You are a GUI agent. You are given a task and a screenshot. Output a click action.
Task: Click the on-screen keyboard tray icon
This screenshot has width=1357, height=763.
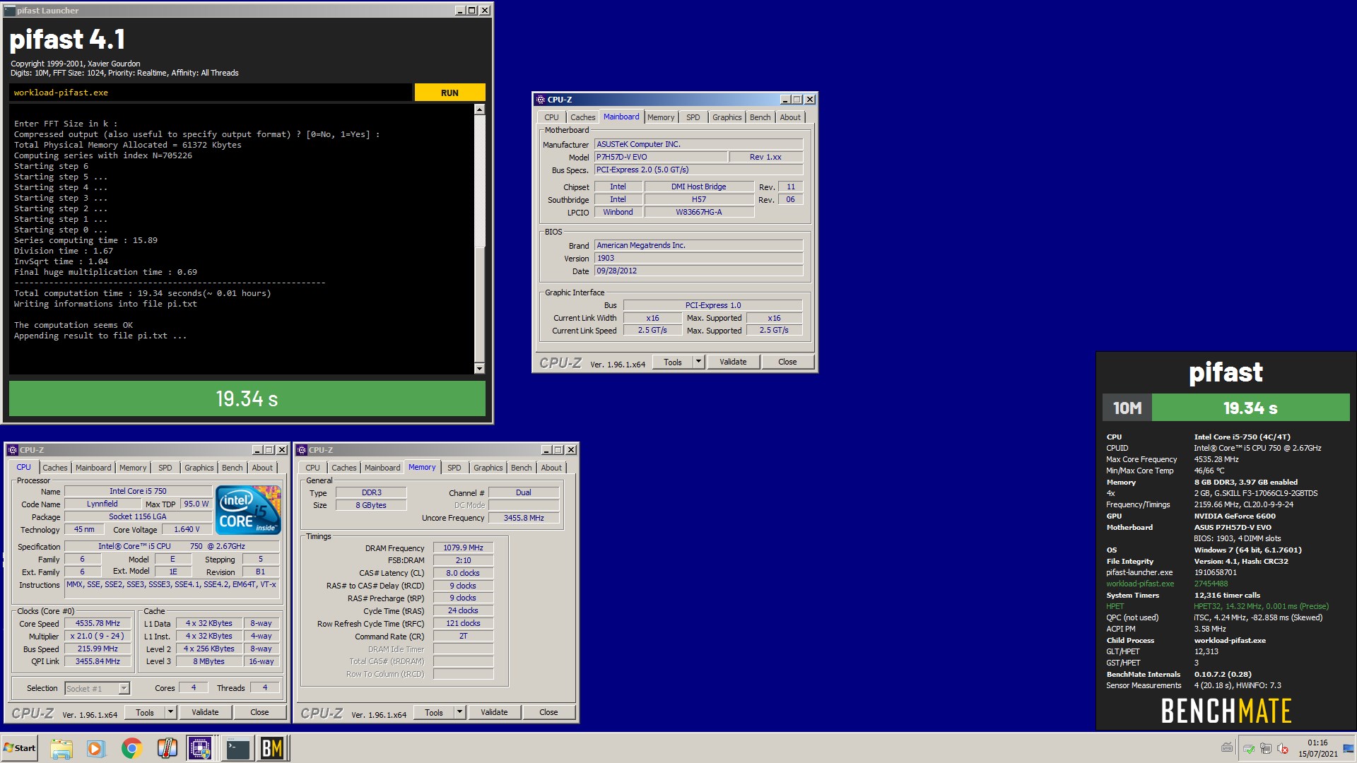click(x=1227, y=748)
